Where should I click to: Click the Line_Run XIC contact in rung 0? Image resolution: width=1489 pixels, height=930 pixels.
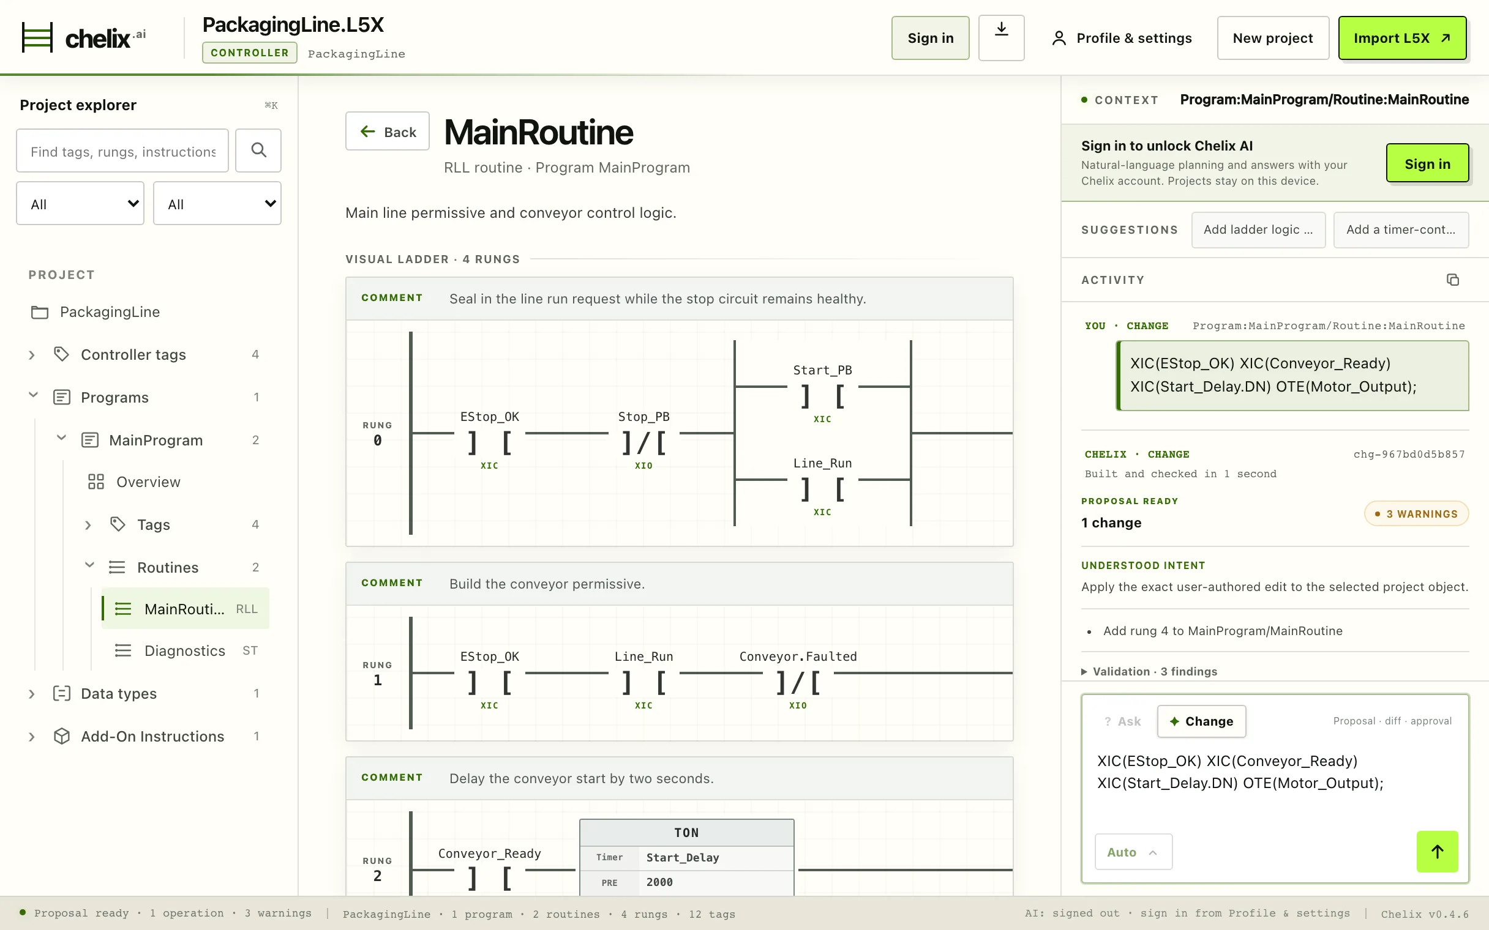tap(823, 488)
